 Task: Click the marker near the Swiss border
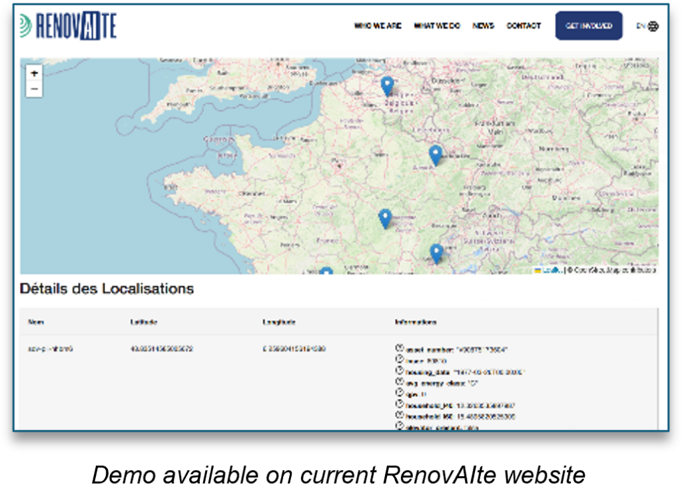[436, 253]
